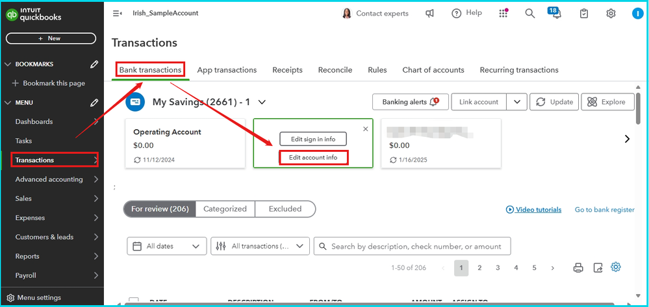Viewport: 649px width, 307px height.
Task: Open the Recurring transactions tab
Action: pyautogui.click(x=519, y=70)
